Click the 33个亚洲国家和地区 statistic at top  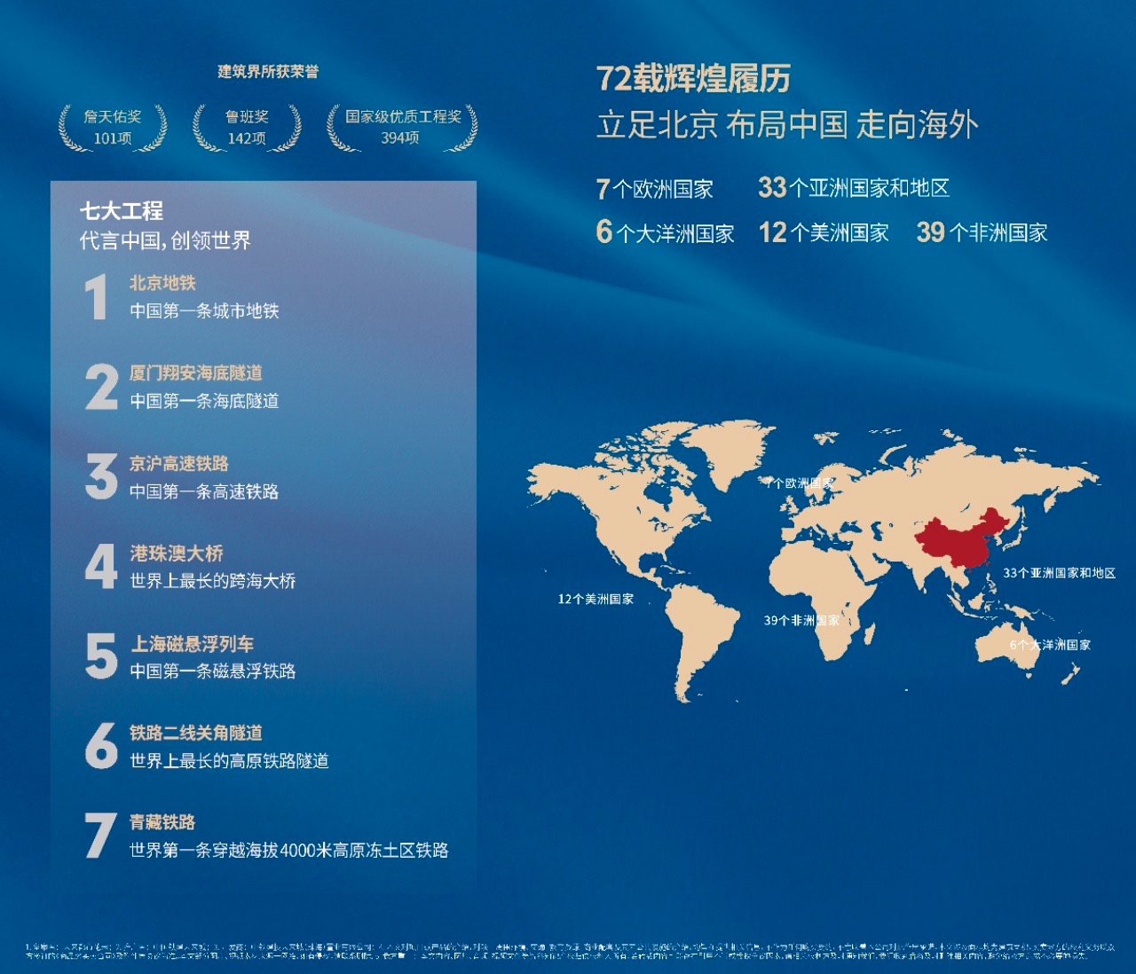click(854, 188)
